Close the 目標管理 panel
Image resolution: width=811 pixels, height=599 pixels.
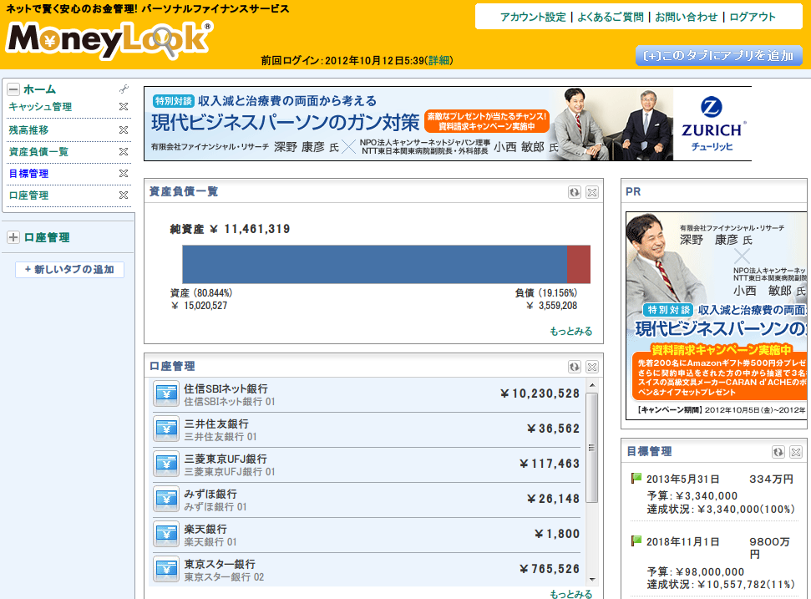[796, 452]
